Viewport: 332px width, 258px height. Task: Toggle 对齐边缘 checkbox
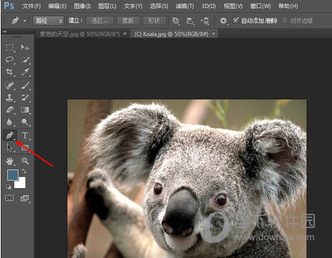[284, 21]
